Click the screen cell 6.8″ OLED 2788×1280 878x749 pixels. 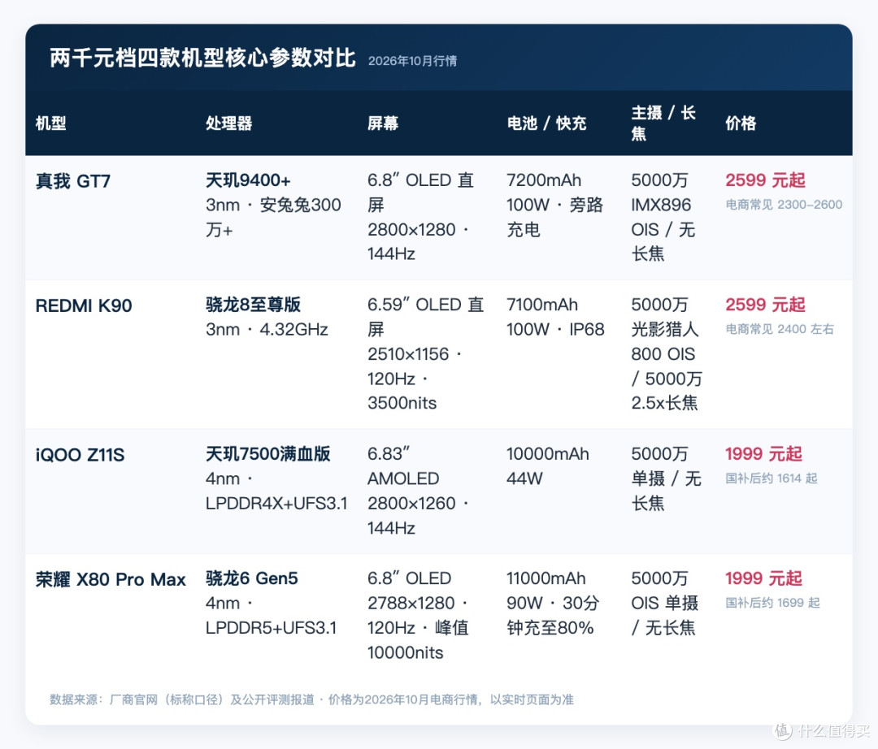click(x=419, y=615)
